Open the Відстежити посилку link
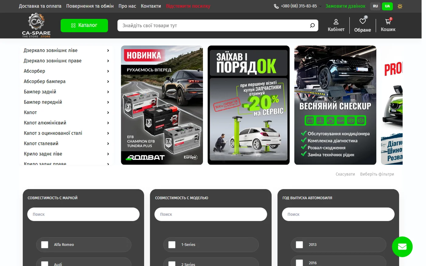The image size is (426, 266). (188, 6)
